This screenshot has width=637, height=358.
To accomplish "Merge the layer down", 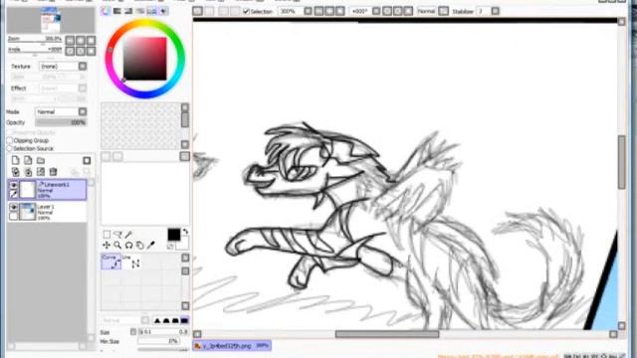I will [x=28, y=172].
